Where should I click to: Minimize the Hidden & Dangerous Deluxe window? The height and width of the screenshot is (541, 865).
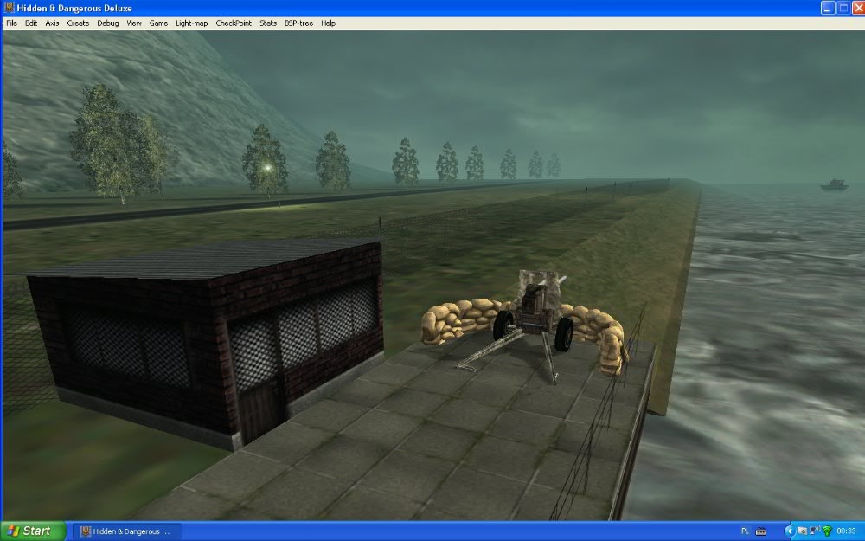coord(828,8)
